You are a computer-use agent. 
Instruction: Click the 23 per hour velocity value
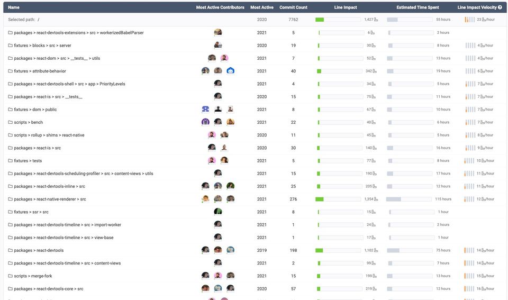486,20
